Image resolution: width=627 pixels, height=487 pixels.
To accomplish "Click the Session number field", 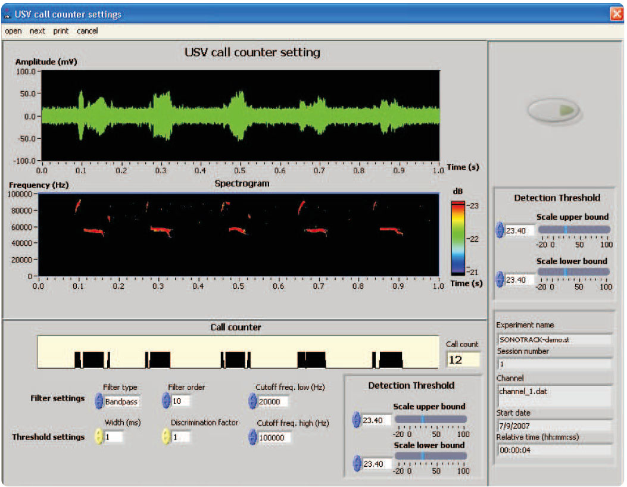I will point(554,364).
